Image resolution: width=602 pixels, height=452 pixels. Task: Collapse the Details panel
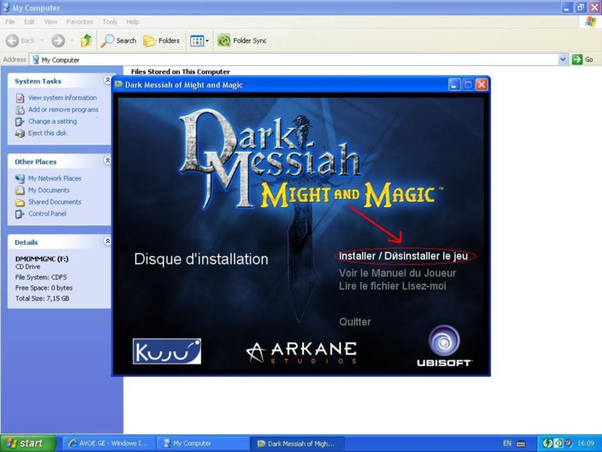[108, 242]
